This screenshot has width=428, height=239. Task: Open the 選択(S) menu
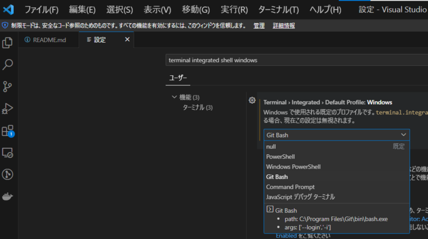coord(119,10)
